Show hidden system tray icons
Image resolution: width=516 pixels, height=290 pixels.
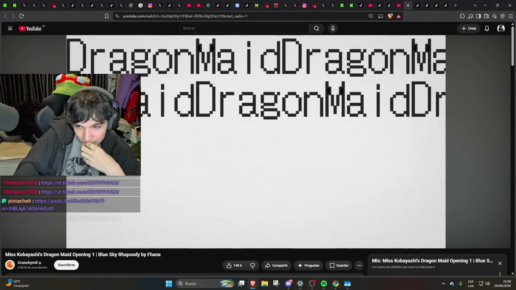point(443,284)
